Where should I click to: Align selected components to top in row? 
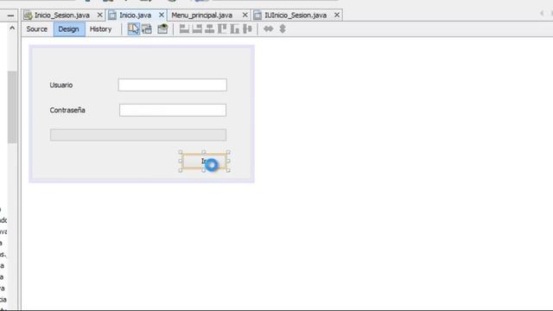pos(222,29)
